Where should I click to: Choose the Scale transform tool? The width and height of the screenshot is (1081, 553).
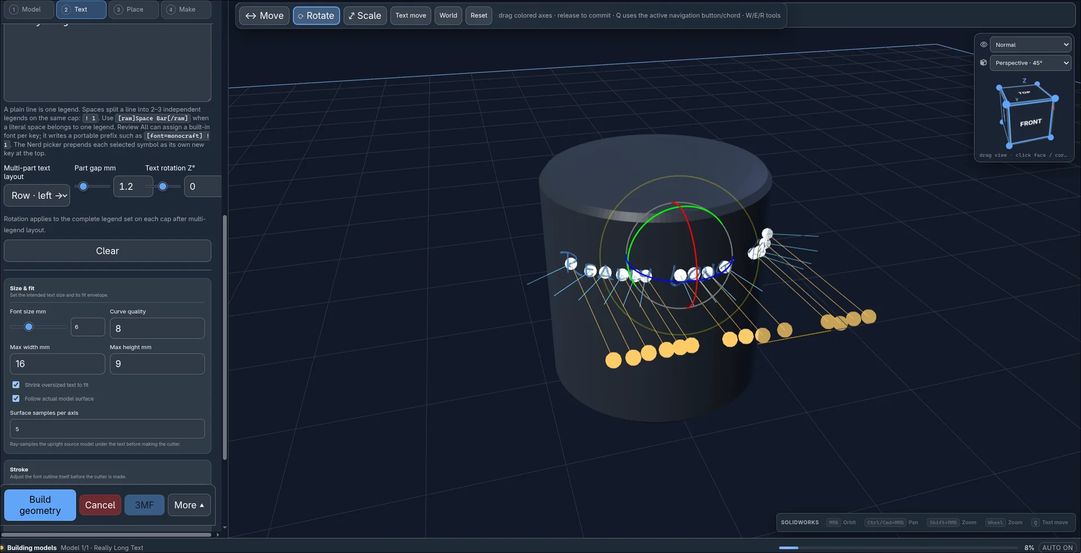click(365, 16)
